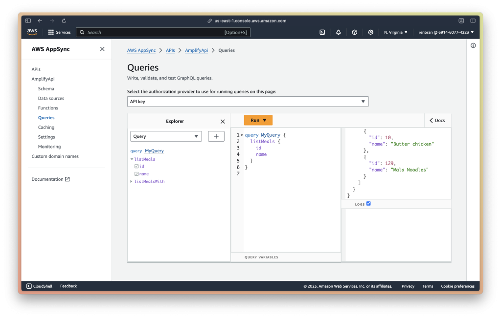Add a new operation with the plus button
This screenshot has width=501, height=318.
[x=216, y=136]
